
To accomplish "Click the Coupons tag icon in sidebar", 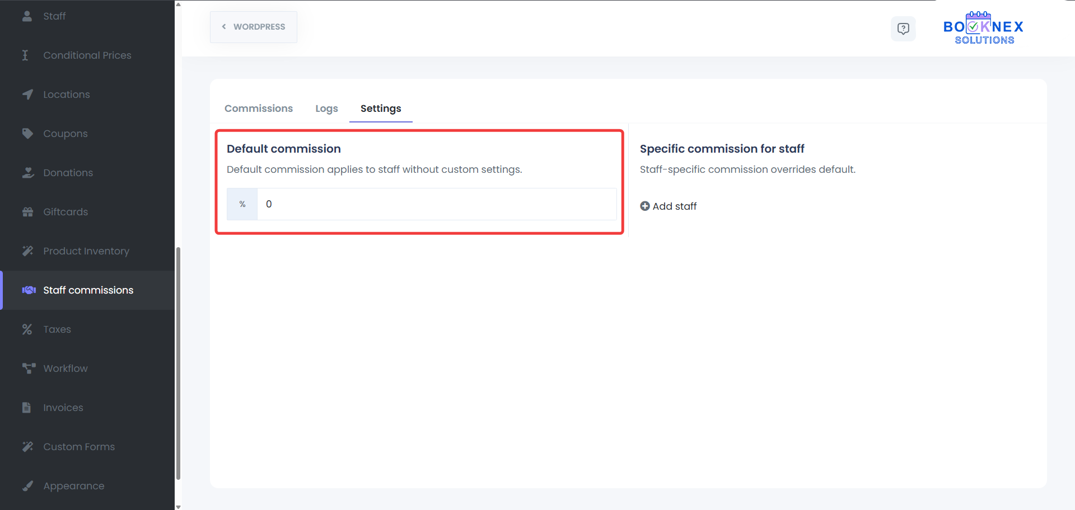I will 27,134.
